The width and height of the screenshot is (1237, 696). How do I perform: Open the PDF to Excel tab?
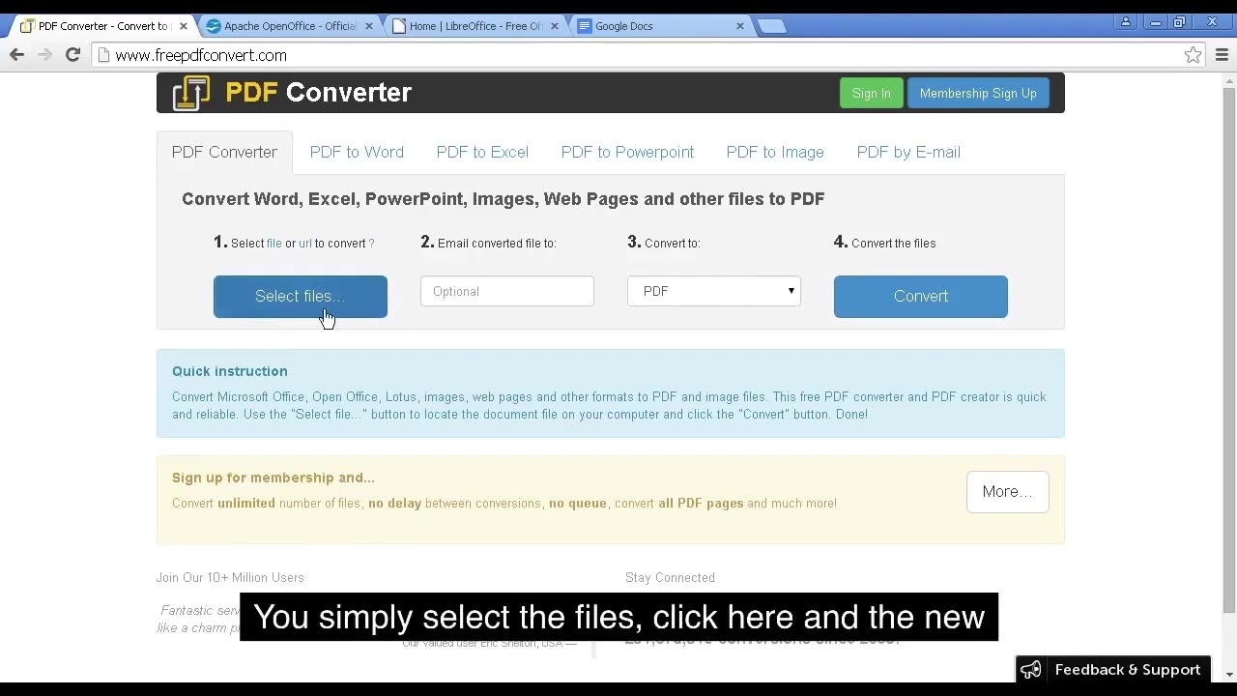click(x=482, y=152)
